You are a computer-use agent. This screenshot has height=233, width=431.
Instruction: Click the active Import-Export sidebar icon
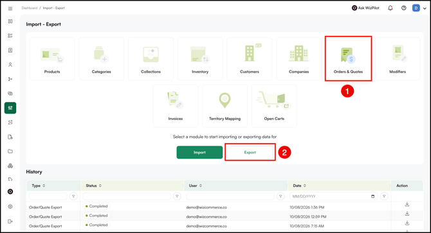(x=10, y=108)
